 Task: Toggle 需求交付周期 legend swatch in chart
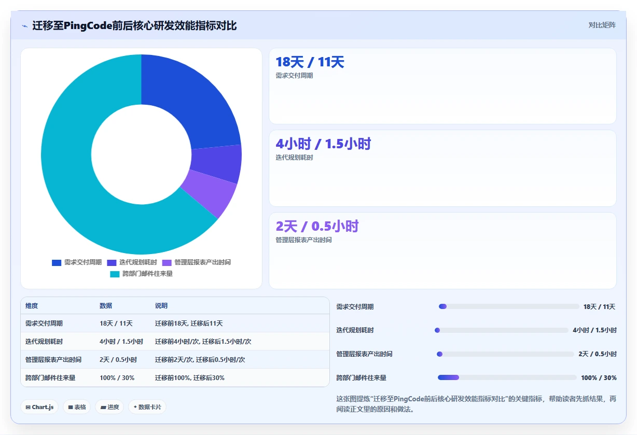pos(57,262)
